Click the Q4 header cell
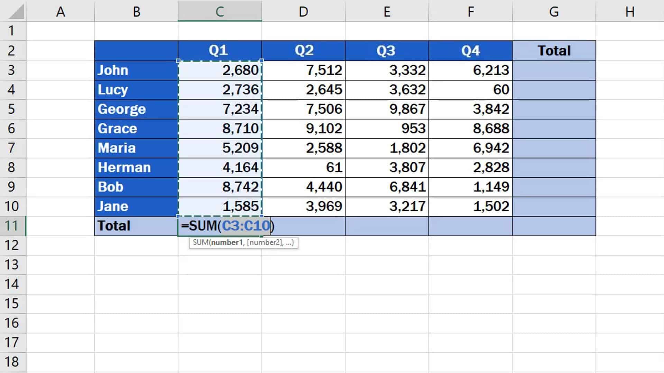This screenshot has width=664, height=373. click(x=470, y=50)
